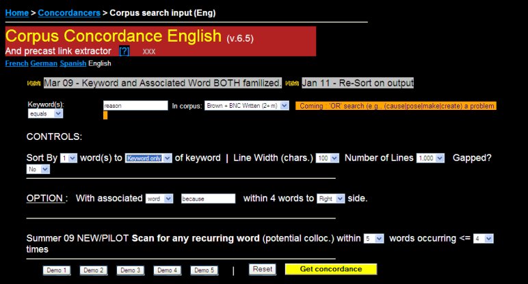
Task: Open the 'Keyword only' sort side dropdown
Action: pos(148,158)
